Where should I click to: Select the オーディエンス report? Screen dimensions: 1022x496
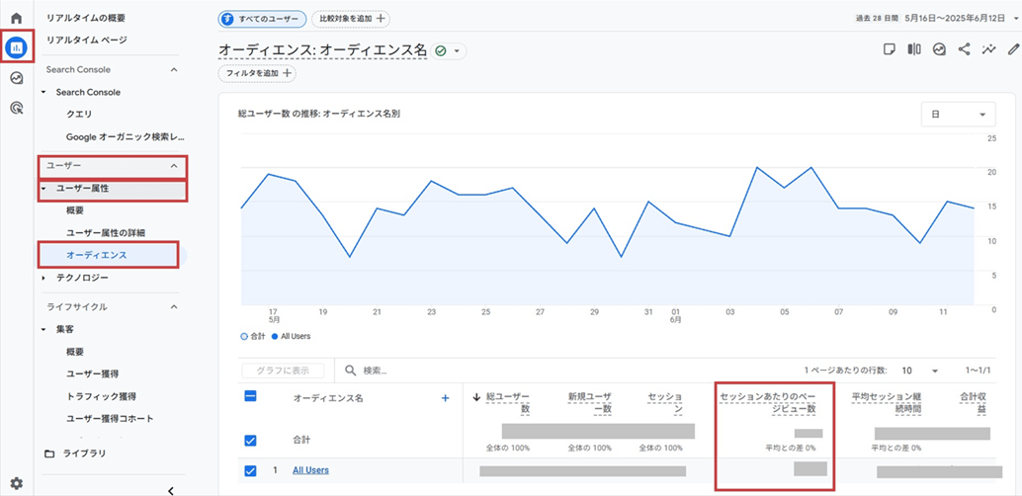(x=97, y=255)
